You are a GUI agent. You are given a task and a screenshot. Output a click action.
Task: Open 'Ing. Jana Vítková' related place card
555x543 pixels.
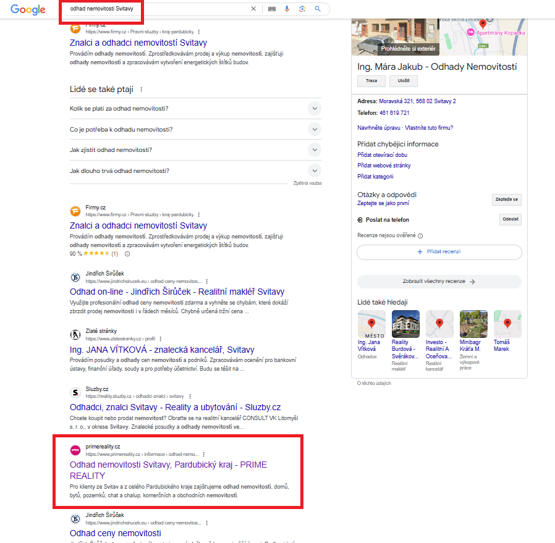(371, 335)
